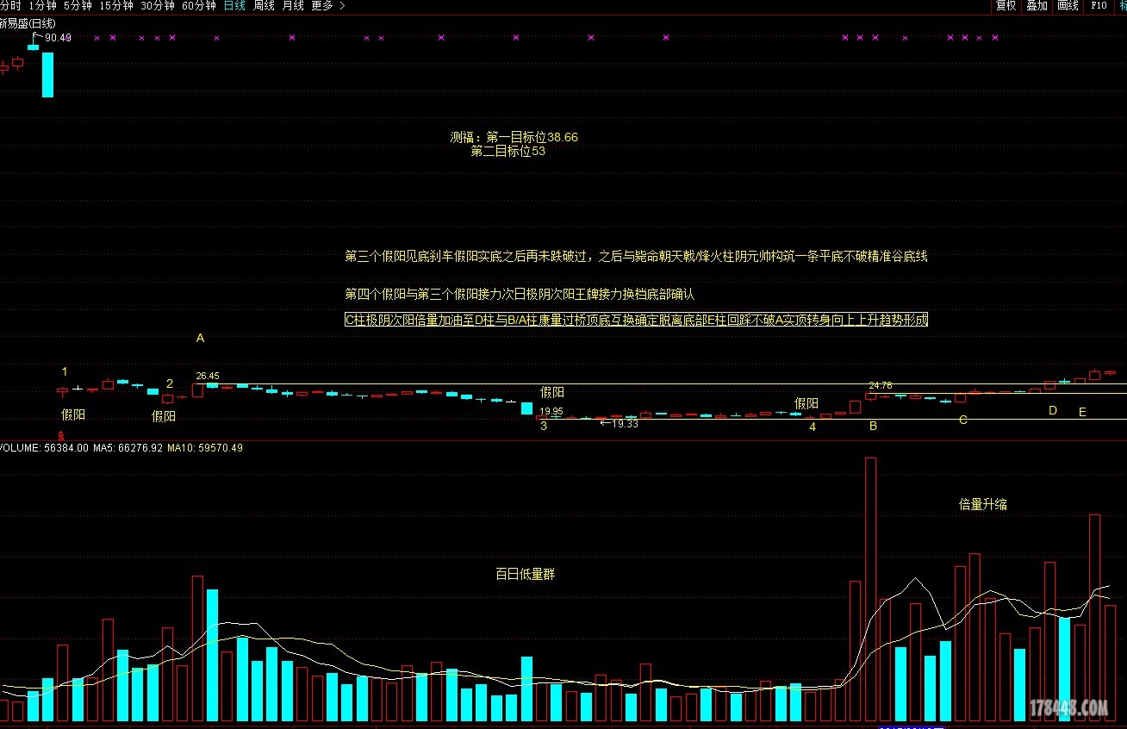
Task: Click the 19.95 price label
Action: coord(551,412)
